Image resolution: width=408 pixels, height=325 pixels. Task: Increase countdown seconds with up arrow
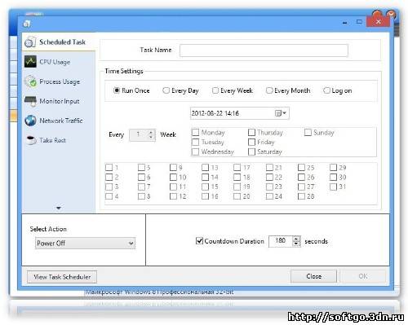[296, 239]
